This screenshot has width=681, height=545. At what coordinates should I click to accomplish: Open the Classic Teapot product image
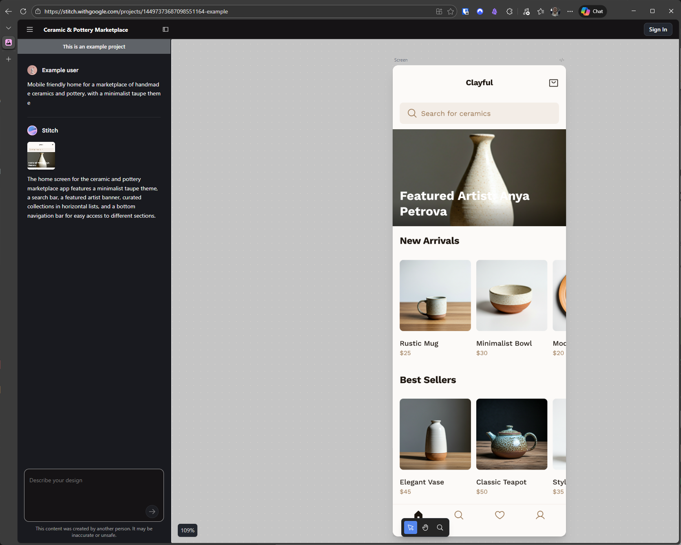click(511, 434)
